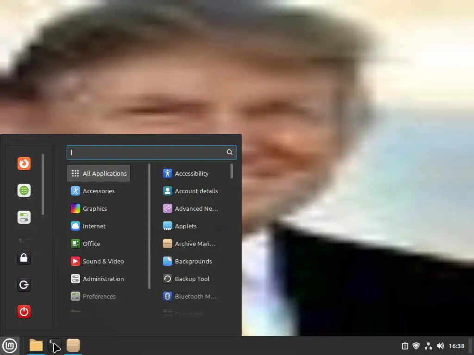Open the Files folder on the taskbar
The height and width of the screenshot is (355, 474).
[x=36, y=346]
